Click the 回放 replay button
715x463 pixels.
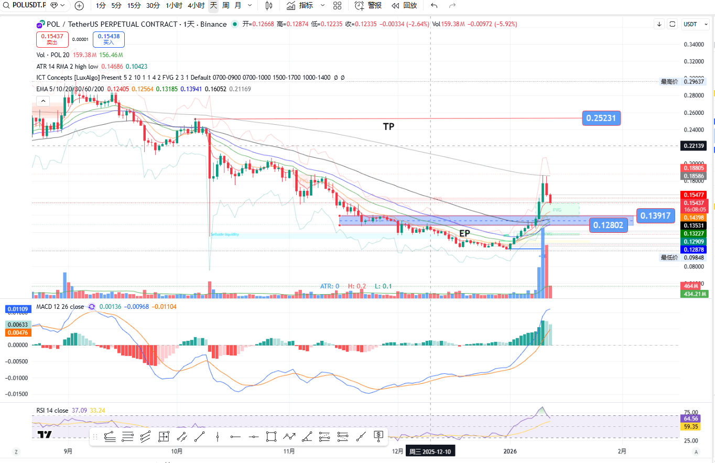(404, 6)
